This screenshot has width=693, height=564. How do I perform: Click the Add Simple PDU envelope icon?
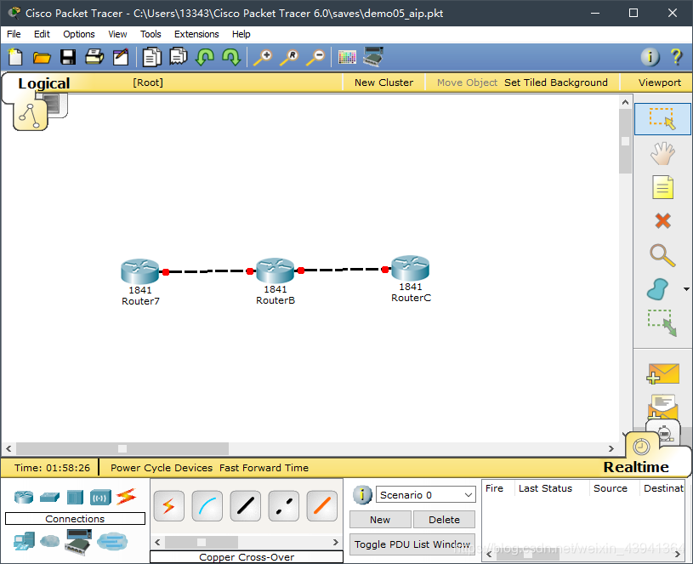point(662,374)
